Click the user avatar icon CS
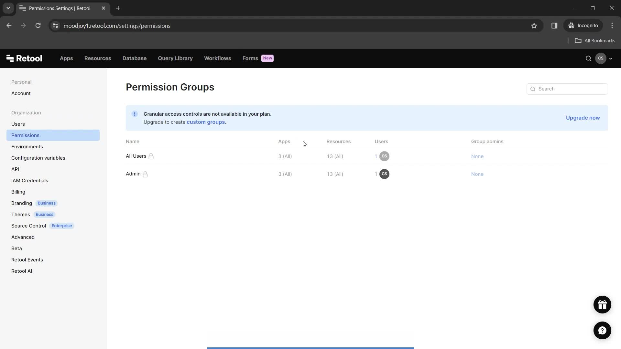 [x=601, y=58]
